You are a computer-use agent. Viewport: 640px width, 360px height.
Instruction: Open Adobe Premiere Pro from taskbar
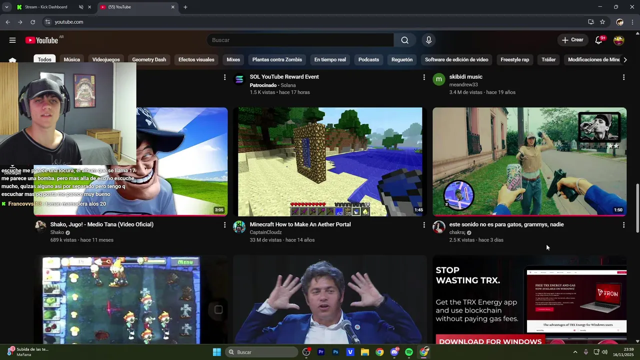pyautogui.click(x=321, y=352)
